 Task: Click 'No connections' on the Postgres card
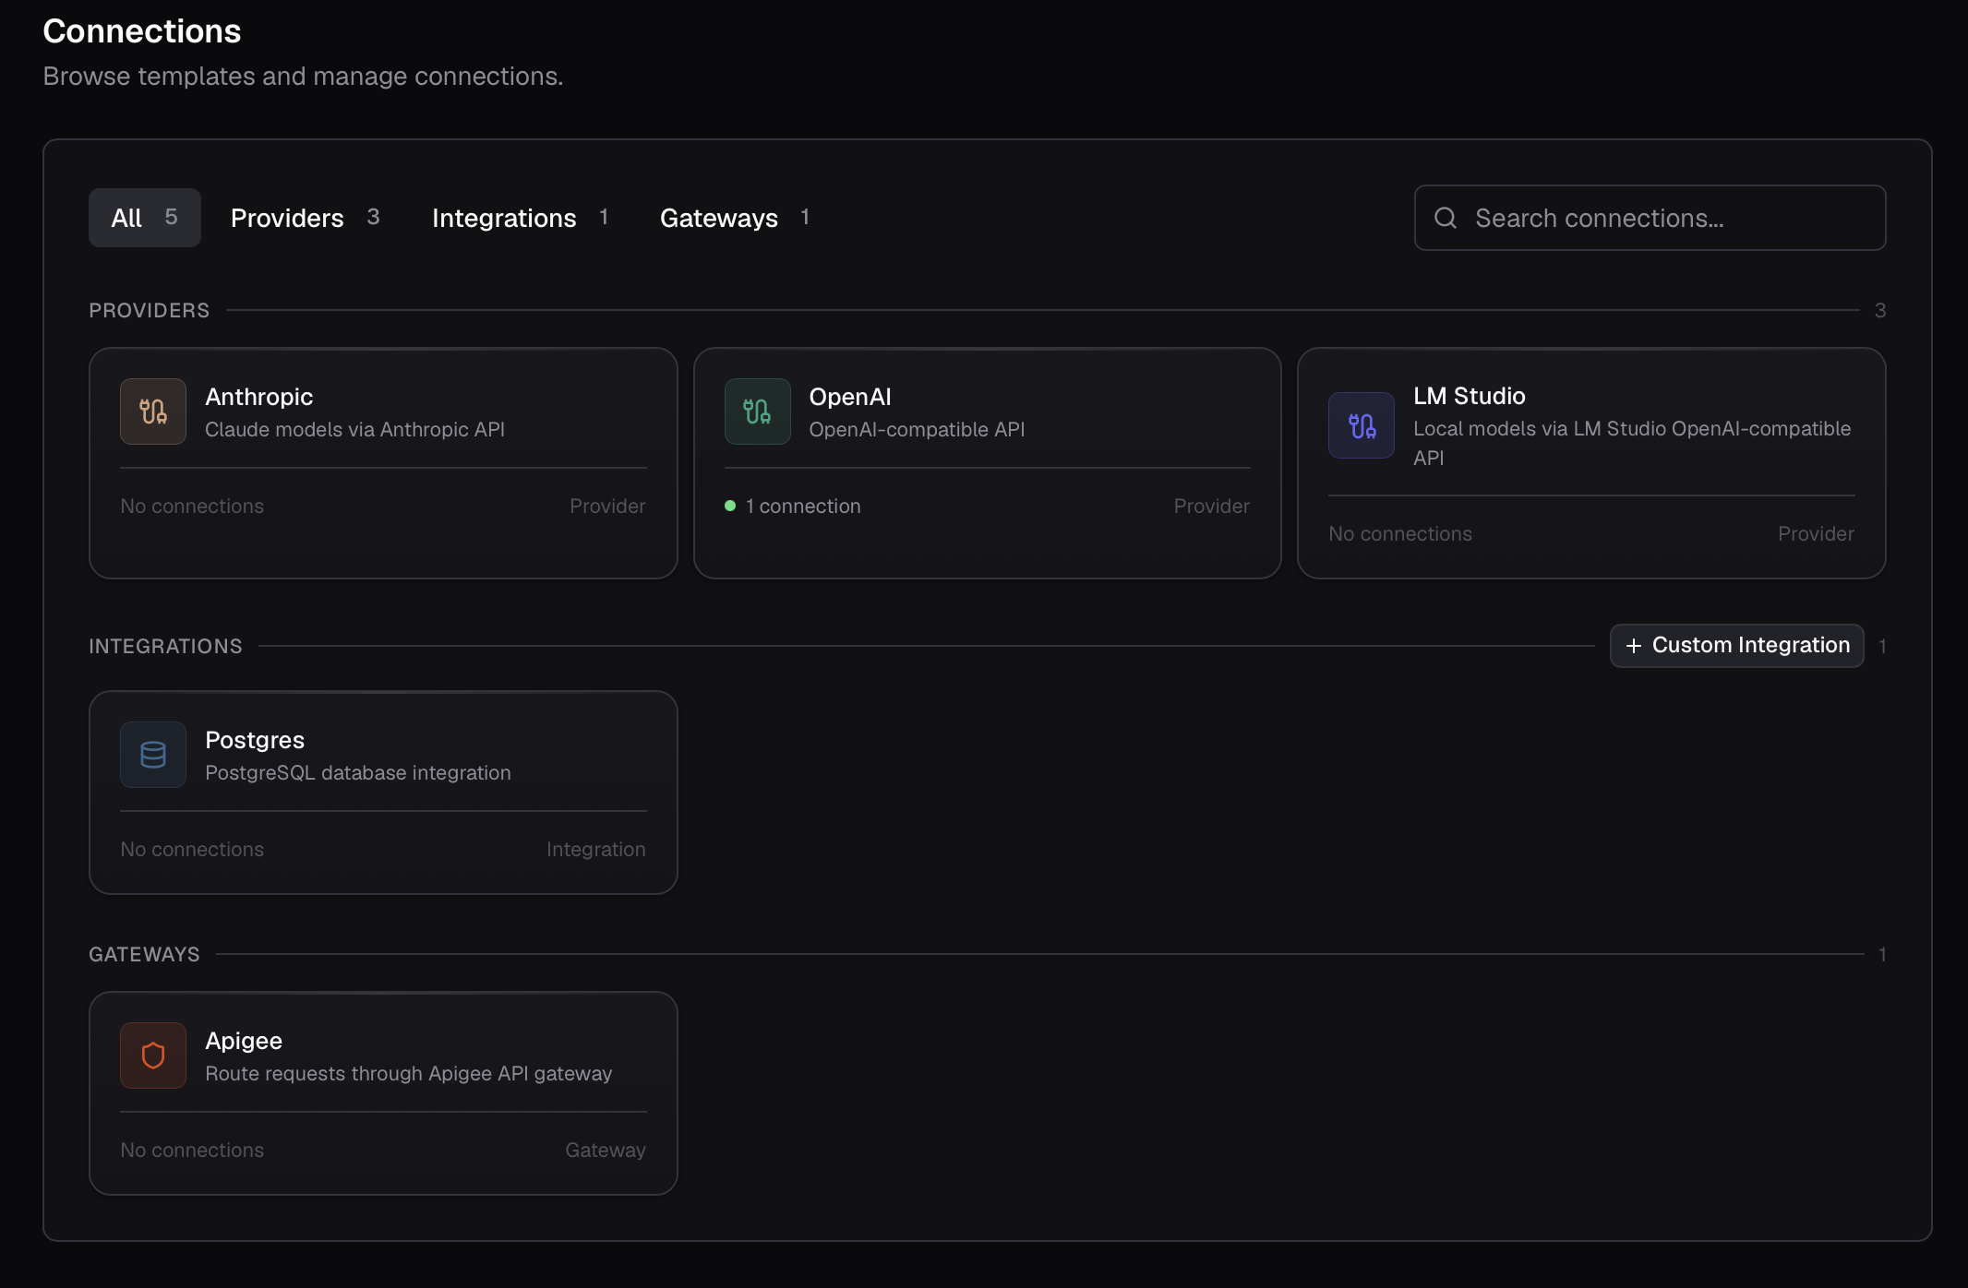pos(192,849)
